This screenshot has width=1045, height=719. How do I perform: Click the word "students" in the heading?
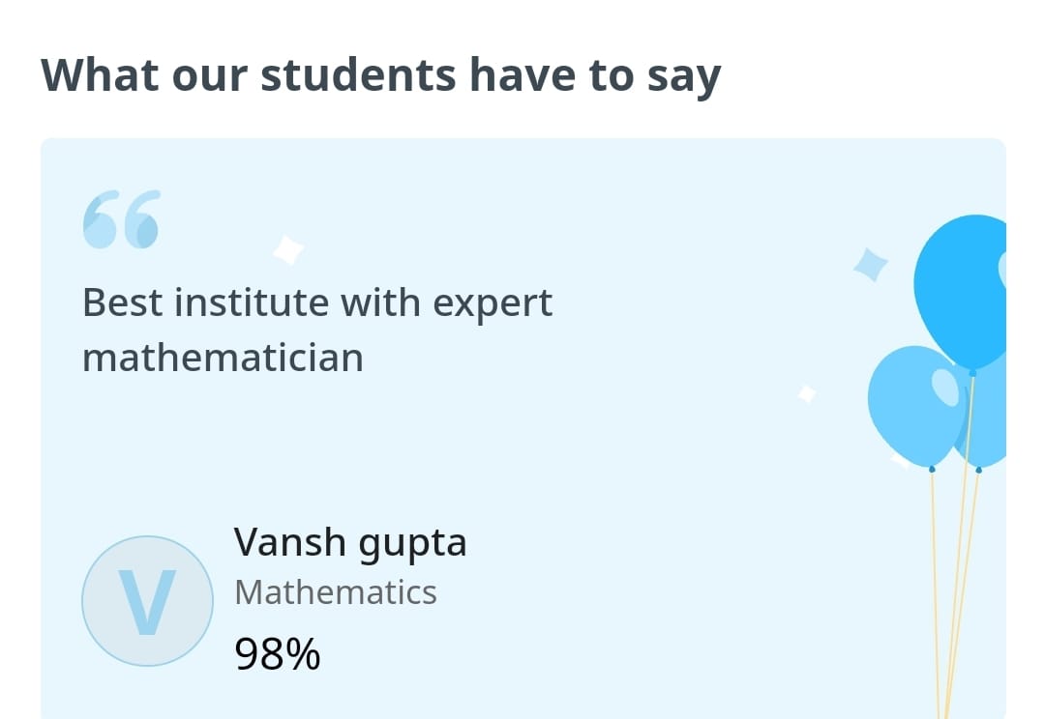pyautogui.click(x=359, y=75)
